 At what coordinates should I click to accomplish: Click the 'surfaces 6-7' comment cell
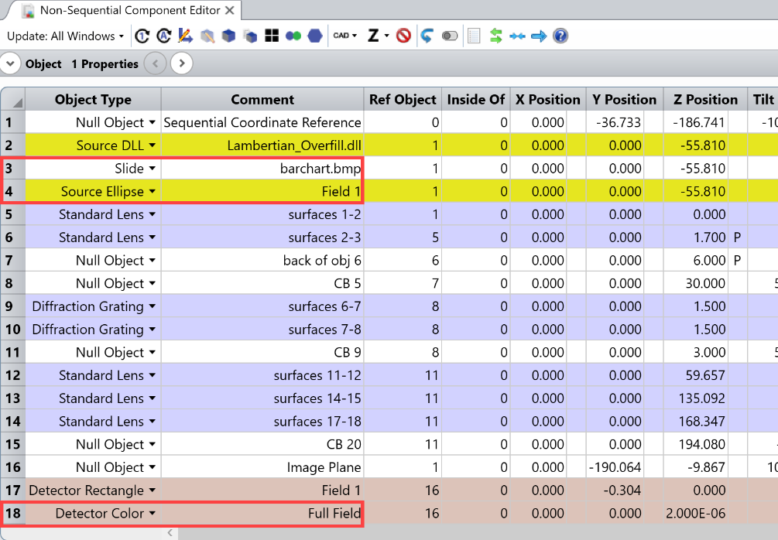pos(262,306)
